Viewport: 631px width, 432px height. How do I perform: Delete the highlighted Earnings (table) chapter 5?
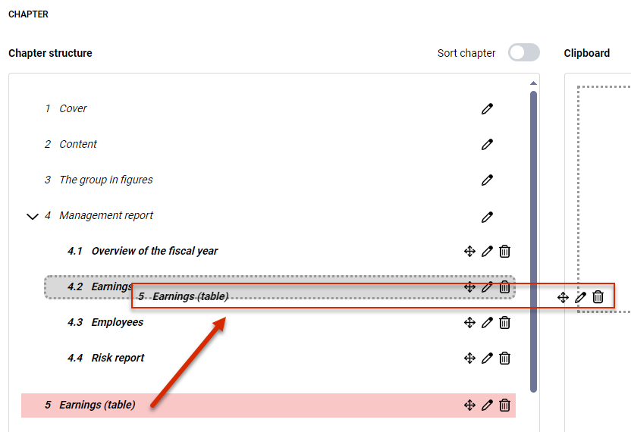point(504,405)
